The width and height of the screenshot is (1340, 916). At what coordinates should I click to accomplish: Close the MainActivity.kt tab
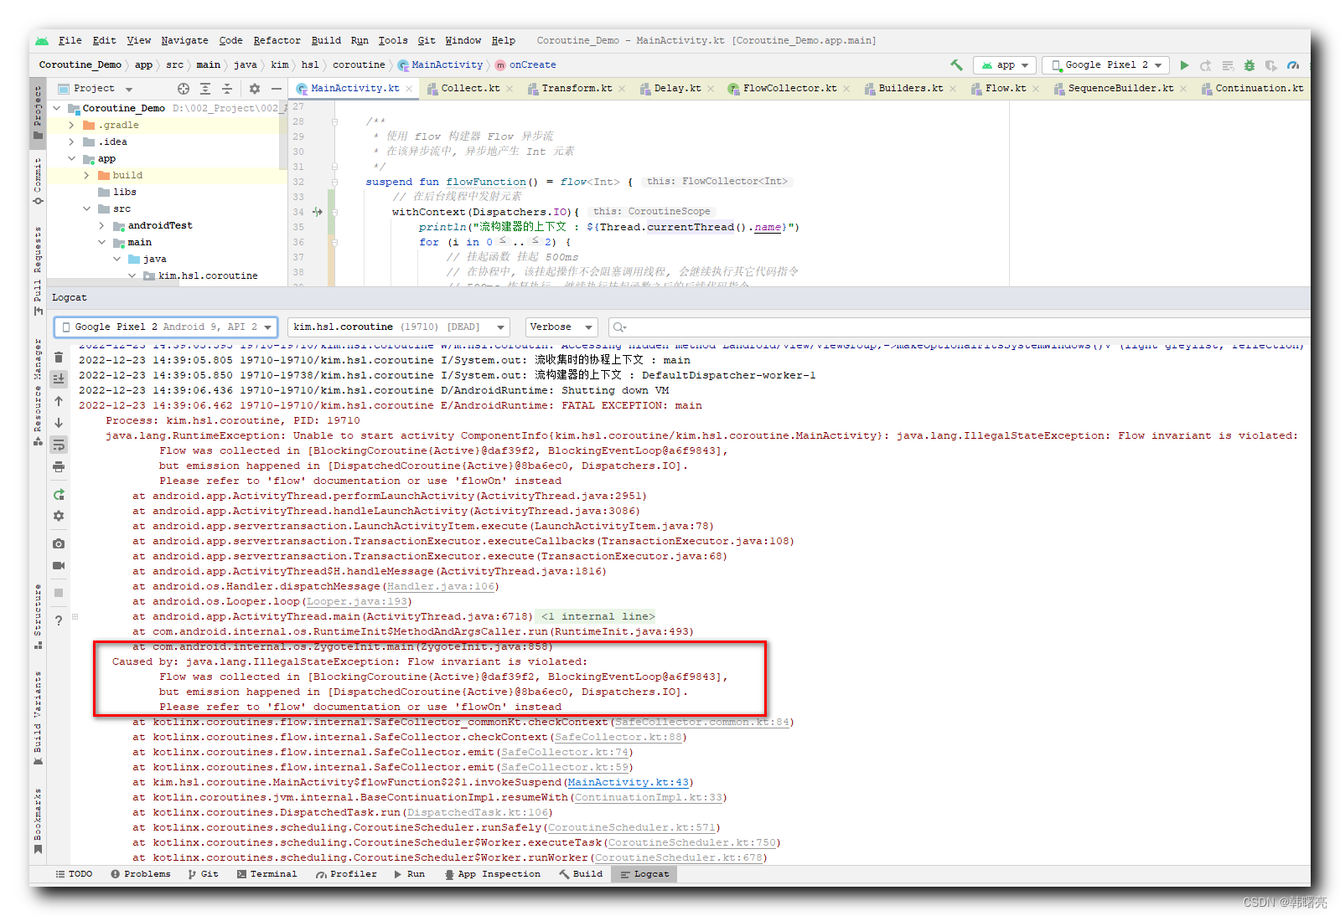click(x=409, y=89)
